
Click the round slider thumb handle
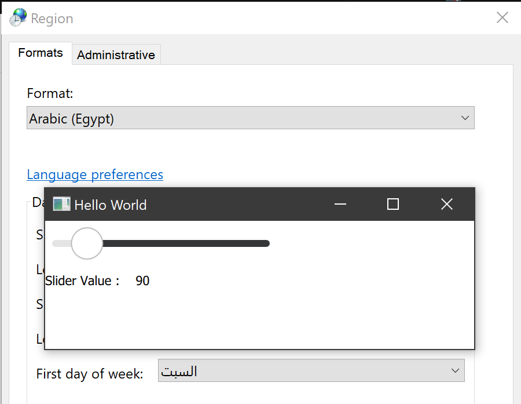pyautogui.click(x=87, y=243)
